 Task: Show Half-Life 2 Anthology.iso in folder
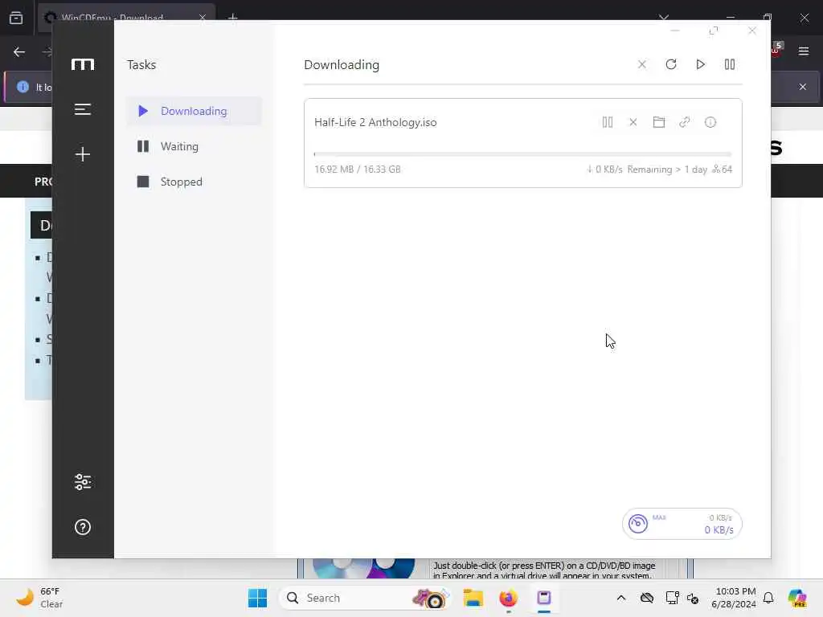coord(659,122)
